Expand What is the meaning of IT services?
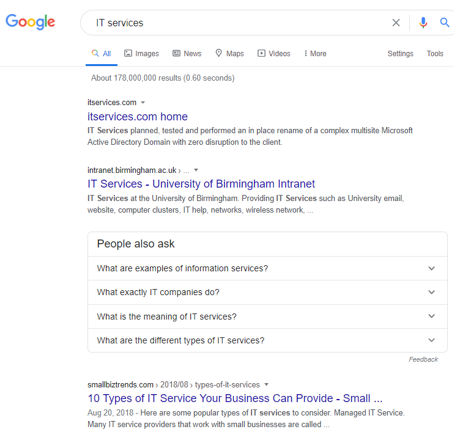The image size is (457, 432). click(267, 317)
